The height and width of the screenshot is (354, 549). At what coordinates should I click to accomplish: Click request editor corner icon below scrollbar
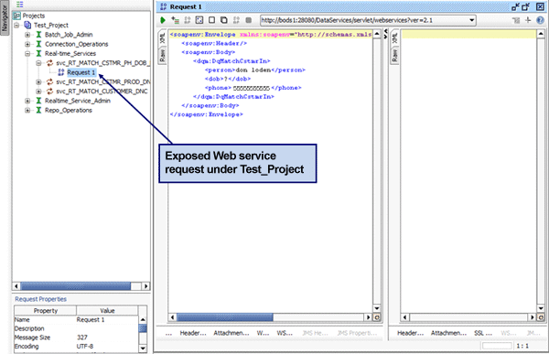[x=377, y=317]
